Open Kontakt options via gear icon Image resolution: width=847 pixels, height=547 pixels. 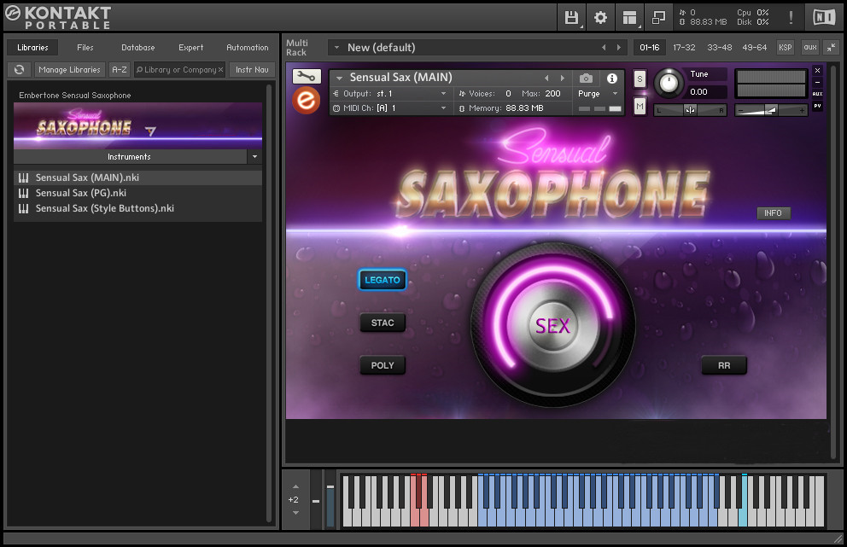pyautogui.click(x=600, y=18)
